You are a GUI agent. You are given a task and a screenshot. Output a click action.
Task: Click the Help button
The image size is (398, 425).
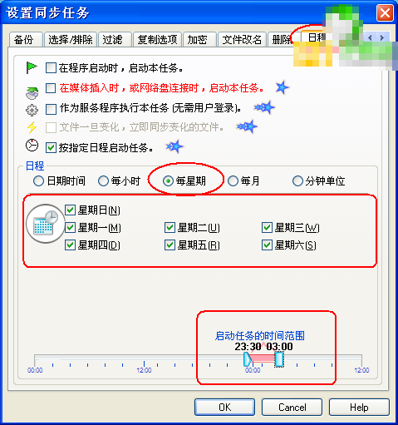click(x=359, y=408)
